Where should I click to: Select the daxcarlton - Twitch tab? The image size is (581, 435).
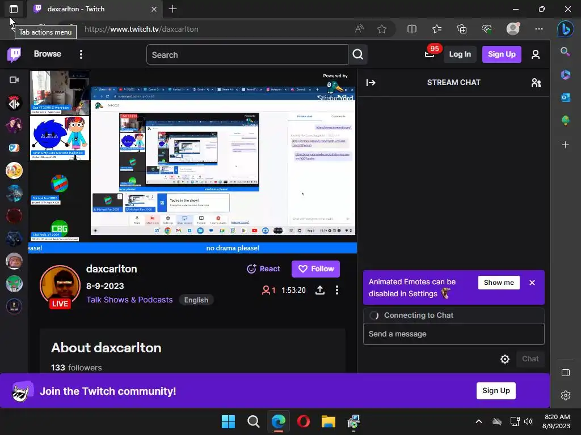(x=95, y=9)
